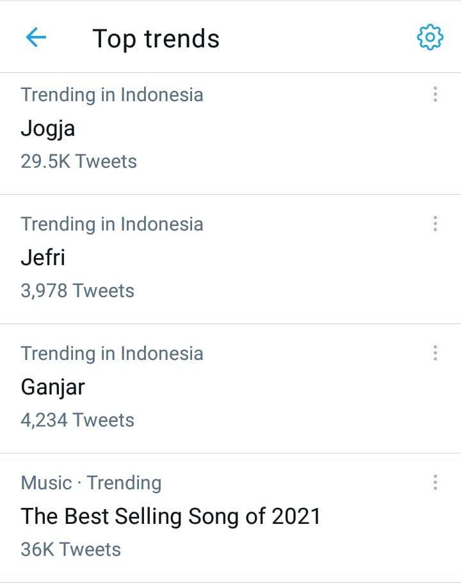Tap the 36K Tweets count

pos(70,549)
